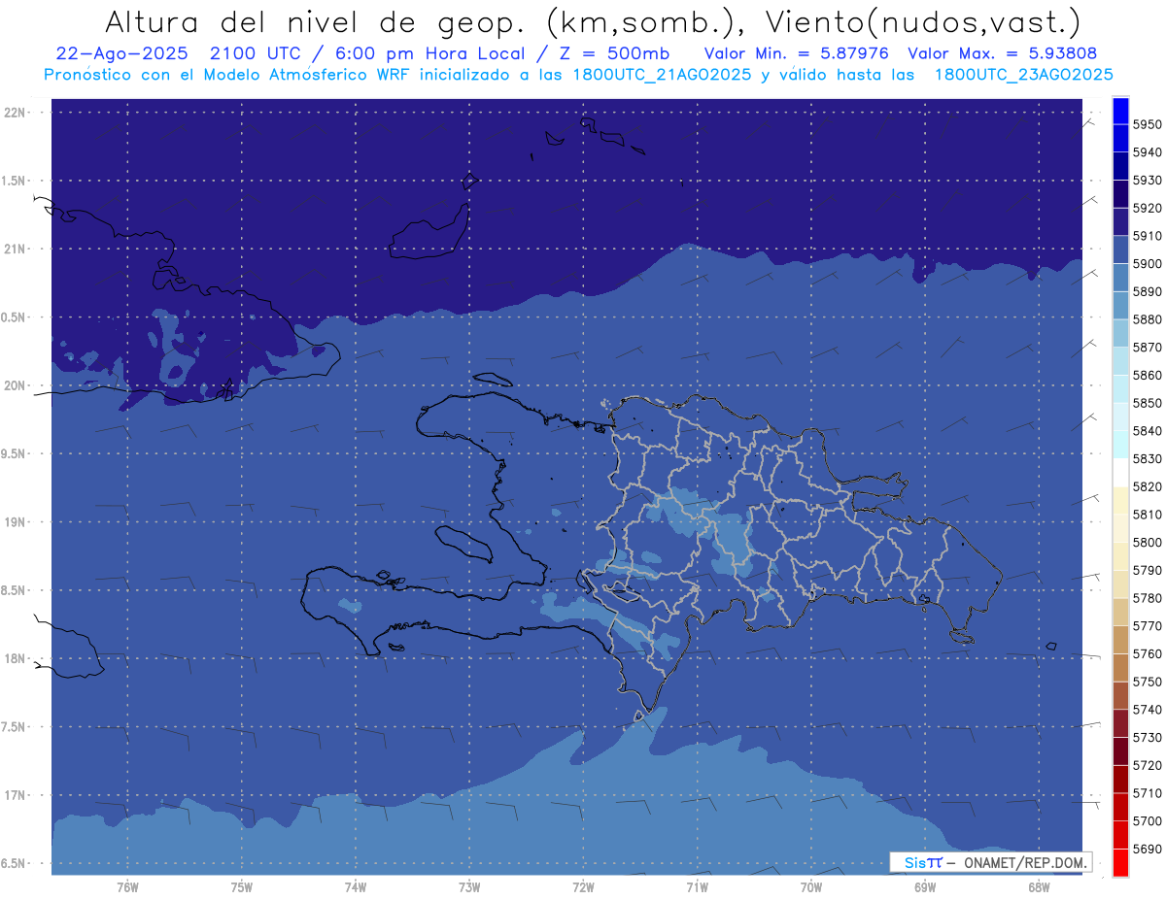Image resolution: width=1166 pixels, height=900 pixels.
Task: Click the '5740' legend value
Action: coord(1147,710)
